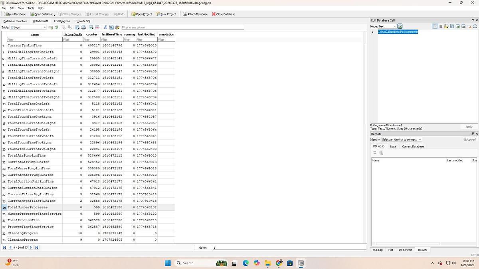Click the print icon in table toolbar

point(83,27)
